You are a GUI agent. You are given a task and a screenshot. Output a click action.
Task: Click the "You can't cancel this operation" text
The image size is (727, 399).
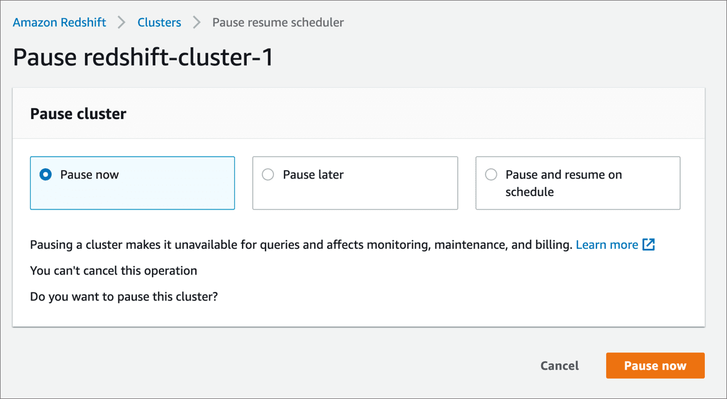pyautogui.click(x=113, y=271)
